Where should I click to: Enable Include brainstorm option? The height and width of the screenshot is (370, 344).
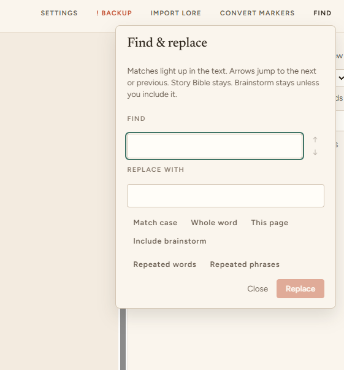click(x=170, y=241)
